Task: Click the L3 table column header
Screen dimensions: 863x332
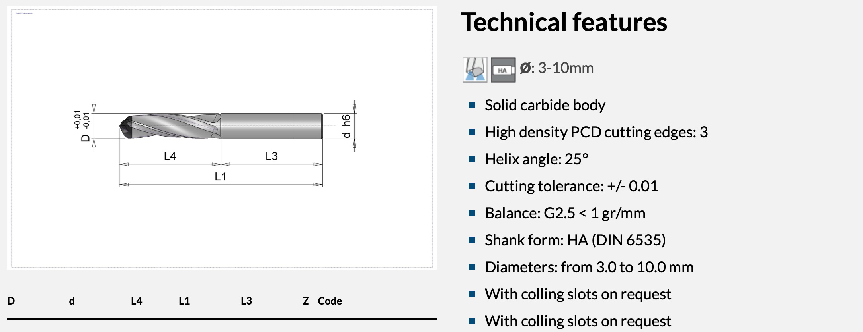Action: click(246, 301)
